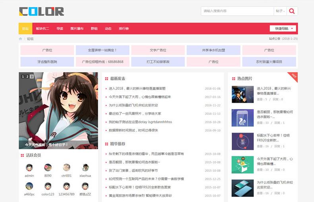The height and width of the screenshot is (202, 314).
Task: Open the 帖子 search type dropdown
Action: coord(280,11)
